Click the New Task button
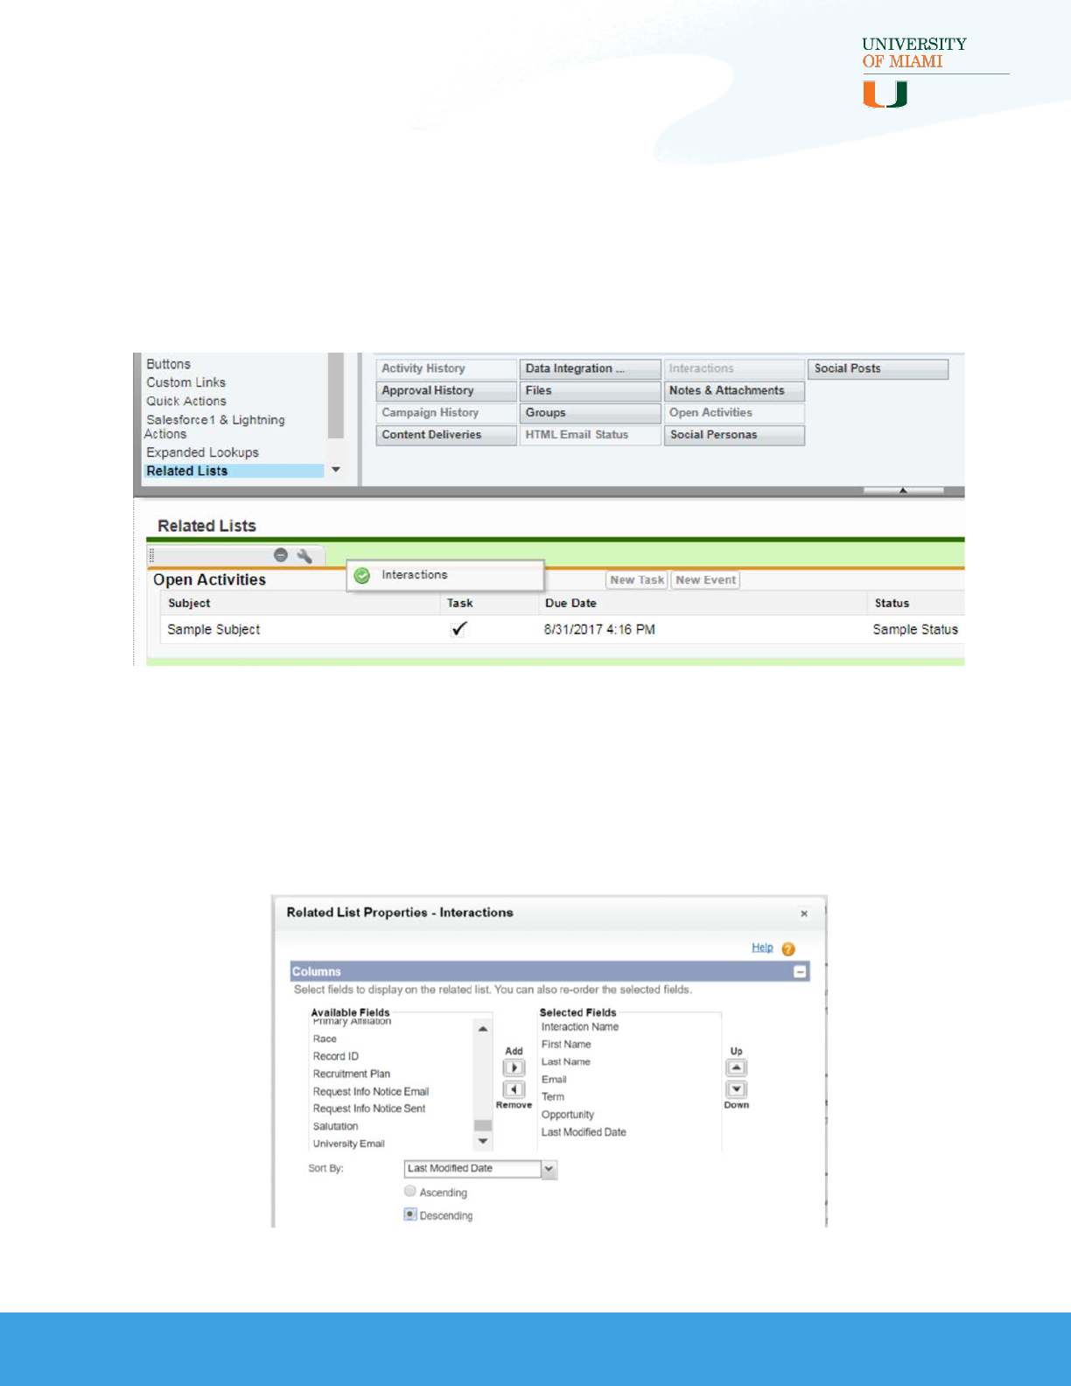 (637, 580)
